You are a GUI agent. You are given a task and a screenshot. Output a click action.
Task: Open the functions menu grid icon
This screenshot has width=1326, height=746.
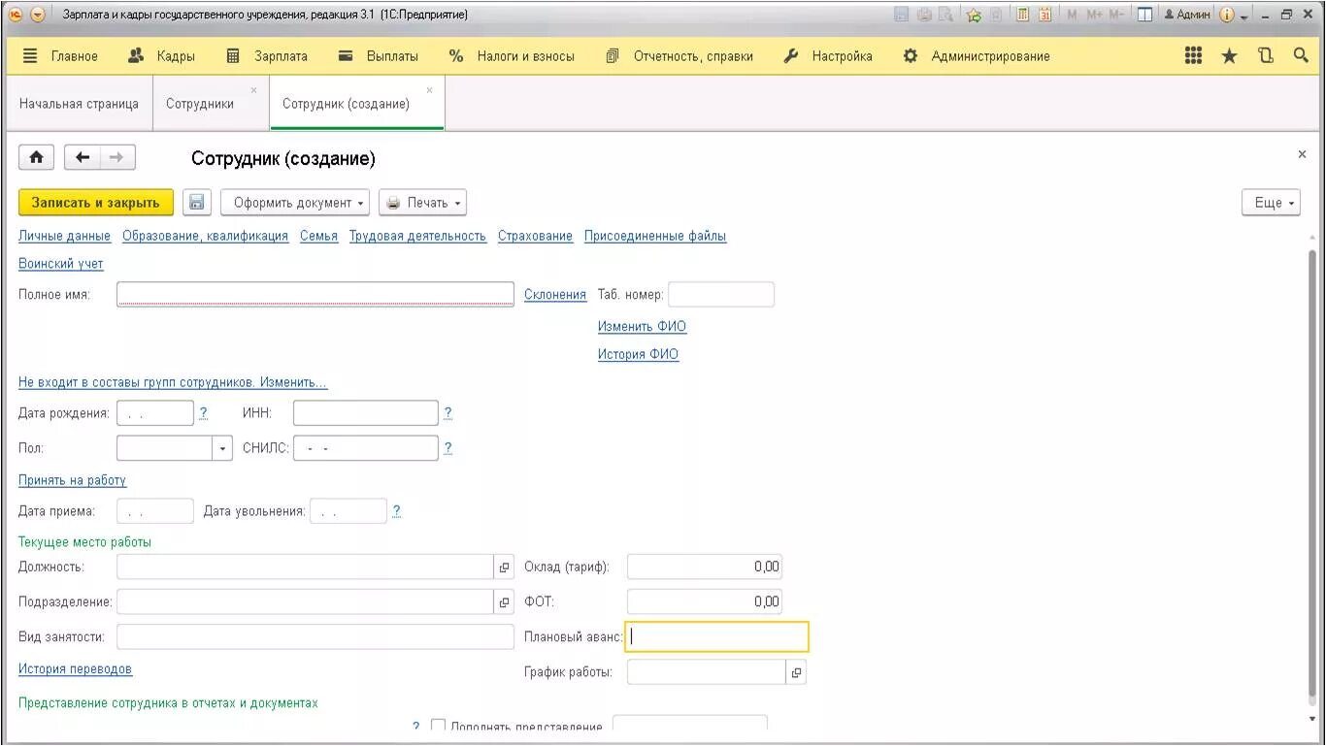coord(1194,56)
